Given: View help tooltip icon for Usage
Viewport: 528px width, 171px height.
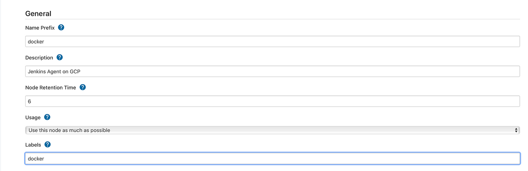Looking at the screenshot, I should click(47, 117).
